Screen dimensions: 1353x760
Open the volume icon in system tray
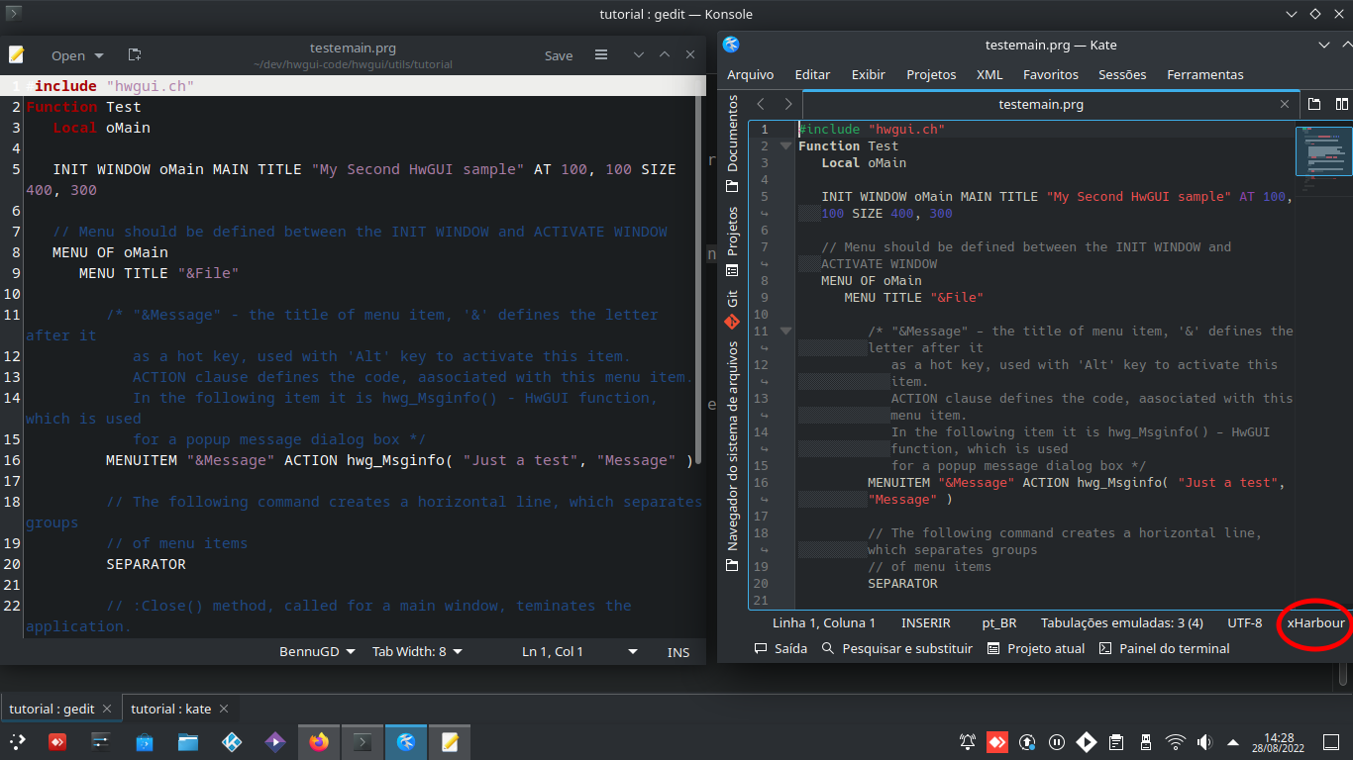[1204, 741]
